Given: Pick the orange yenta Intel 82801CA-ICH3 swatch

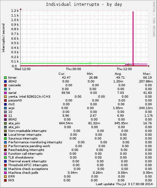Looking at the screenshot, I should [x=5, y=97].
